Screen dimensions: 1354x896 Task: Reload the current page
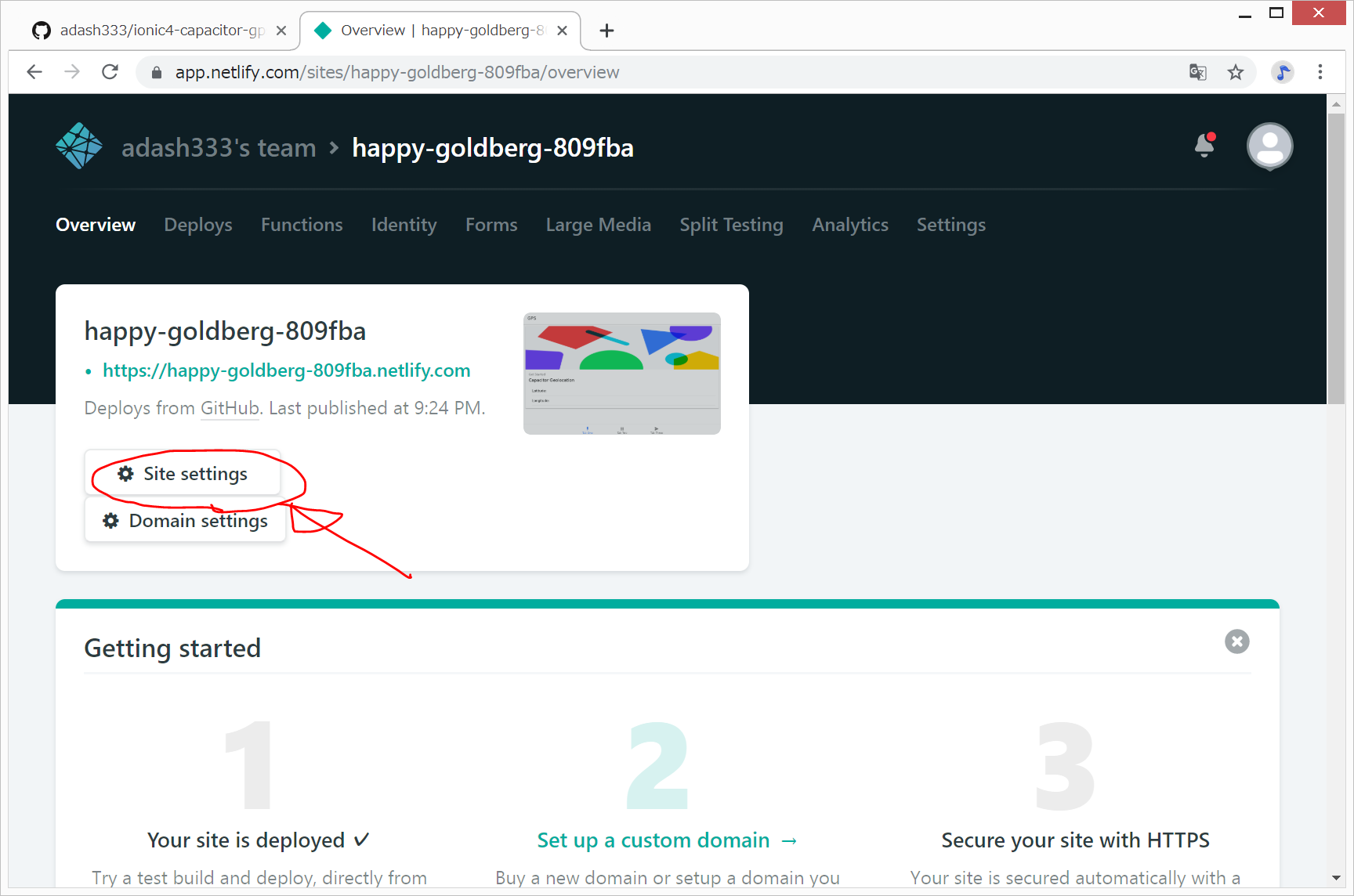[x=110, y=72]
